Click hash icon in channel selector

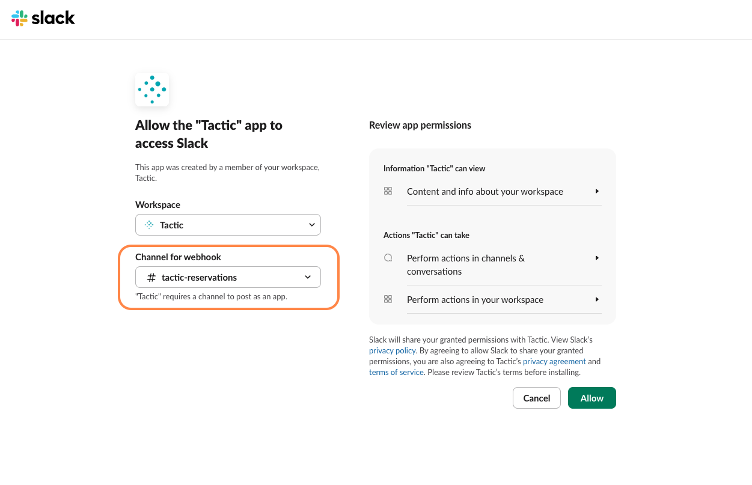(151, 278)
